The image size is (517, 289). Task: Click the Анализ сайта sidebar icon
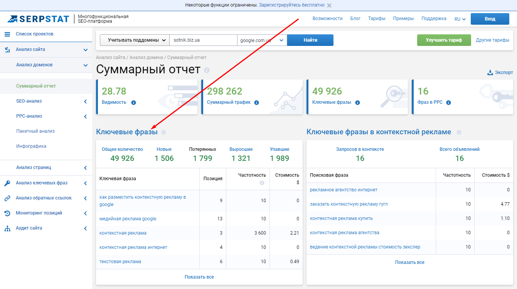[x=7, y=49]
